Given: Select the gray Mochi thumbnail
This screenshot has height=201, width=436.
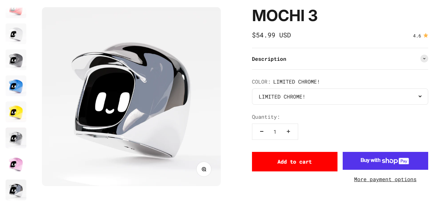Looking at the screenshot, I should pos(16,60).
